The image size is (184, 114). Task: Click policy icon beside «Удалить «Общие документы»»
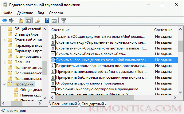click(x=53, y=36)
